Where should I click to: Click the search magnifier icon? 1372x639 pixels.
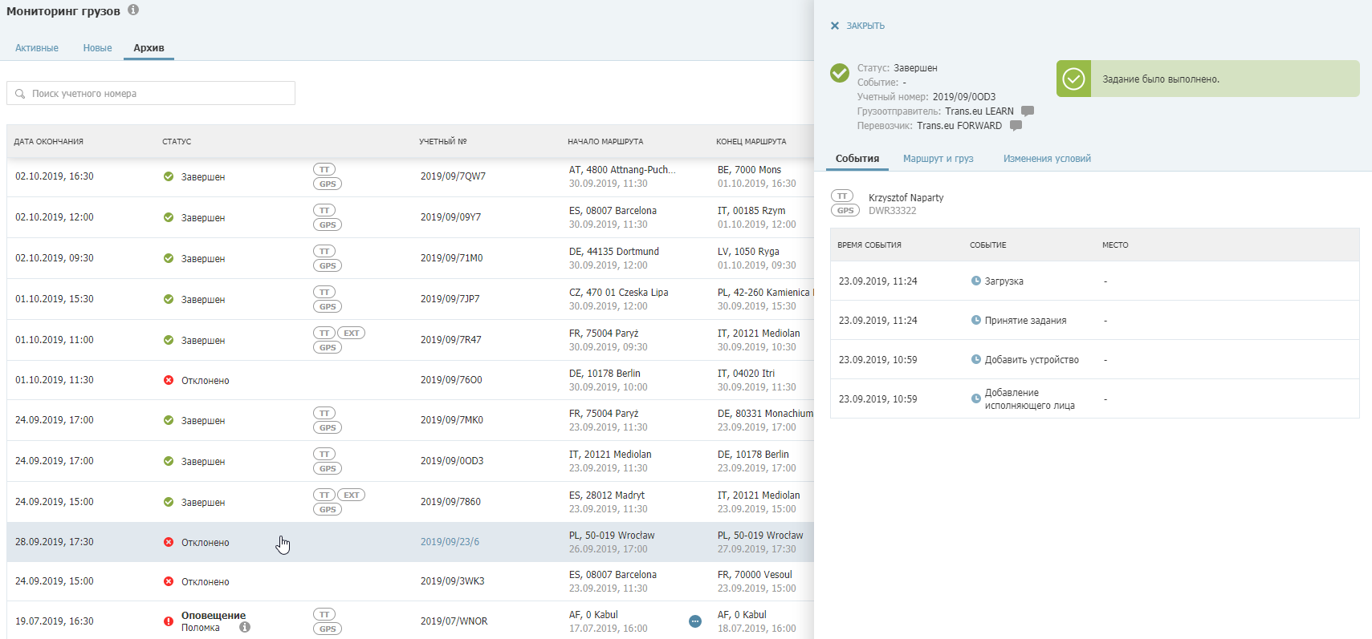pyautogui.click(x=20, y=94)
